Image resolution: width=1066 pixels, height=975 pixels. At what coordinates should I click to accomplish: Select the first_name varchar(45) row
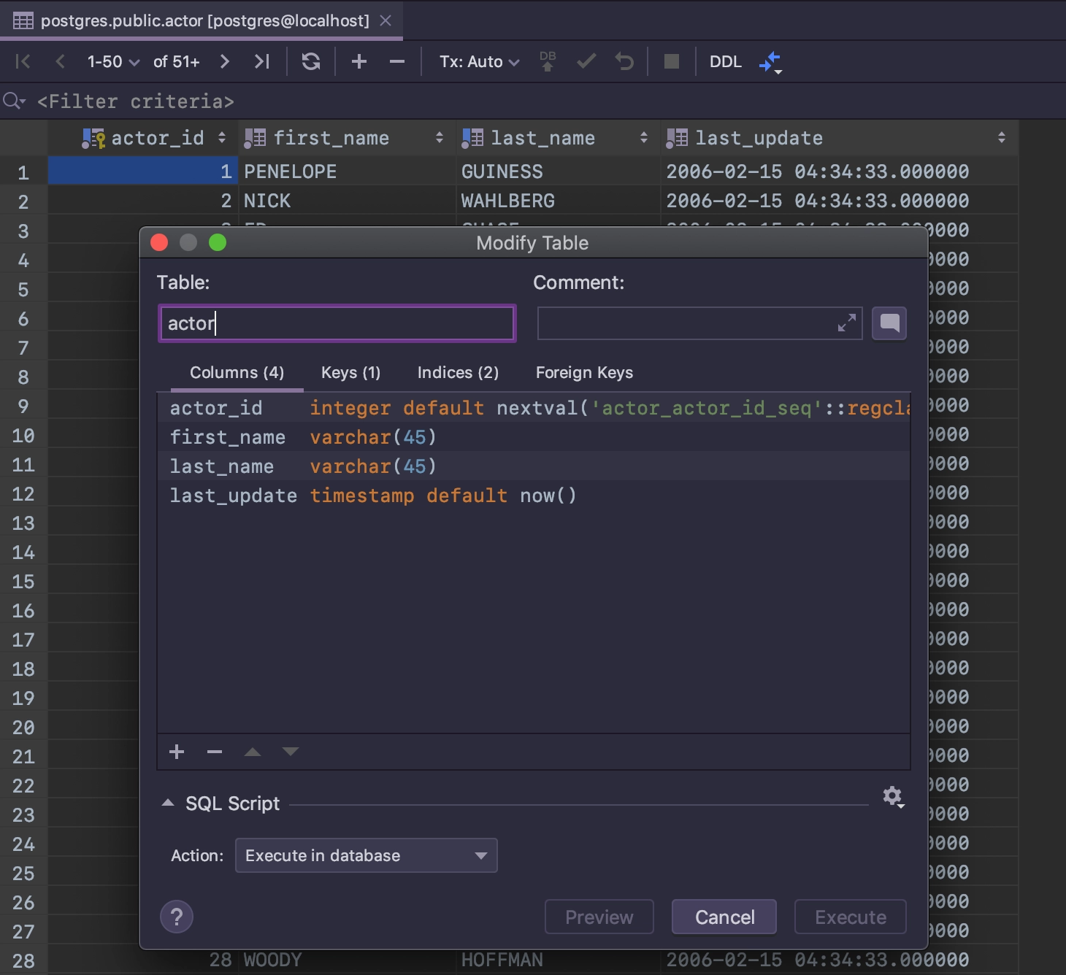534,437
